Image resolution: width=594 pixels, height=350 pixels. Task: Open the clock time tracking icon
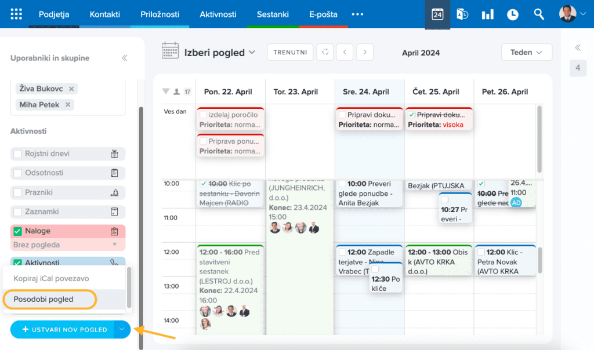coord(513,14)
